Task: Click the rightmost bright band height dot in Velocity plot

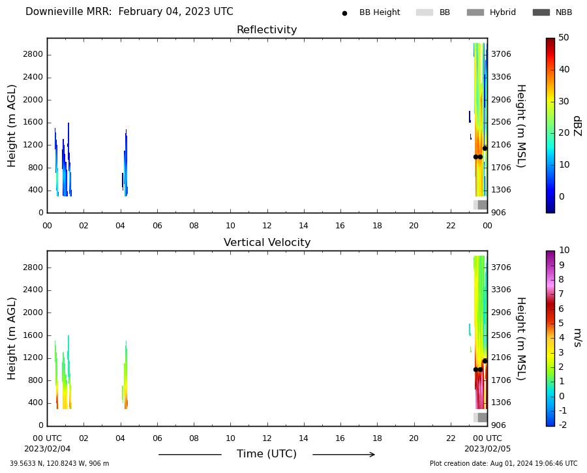Action: 485,361
